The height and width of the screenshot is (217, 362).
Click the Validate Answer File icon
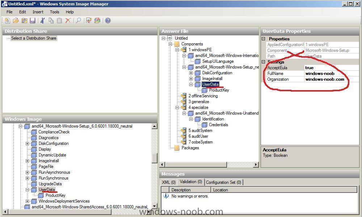tap(89, 21)
